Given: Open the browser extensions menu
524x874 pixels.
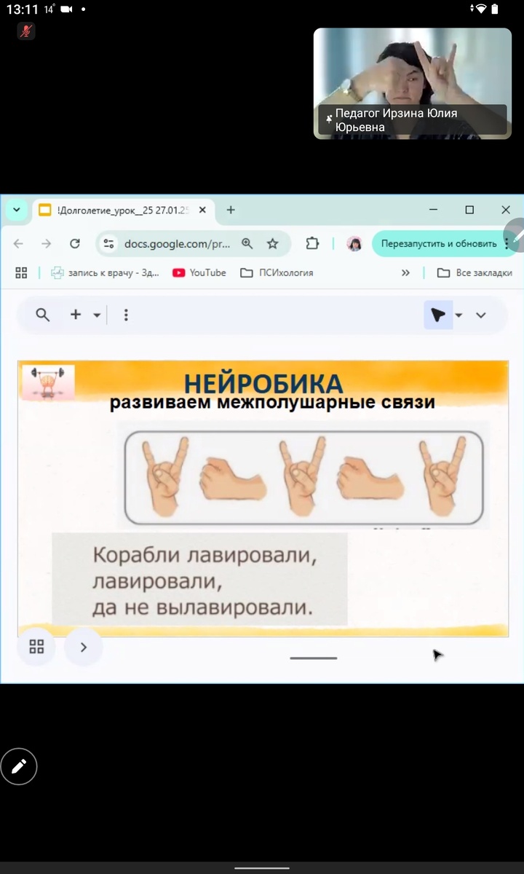Looking at the screenshot, I should click(x=312, y=244).
